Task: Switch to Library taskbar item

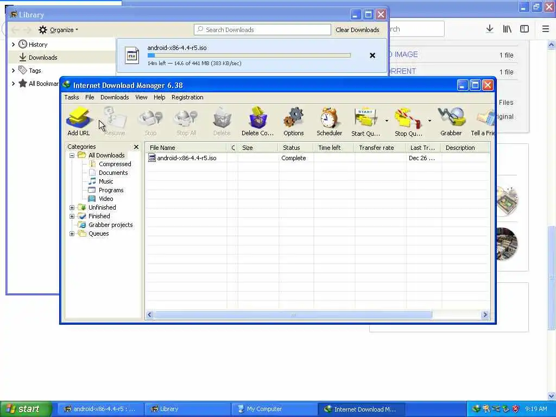Action: (188, 409)
